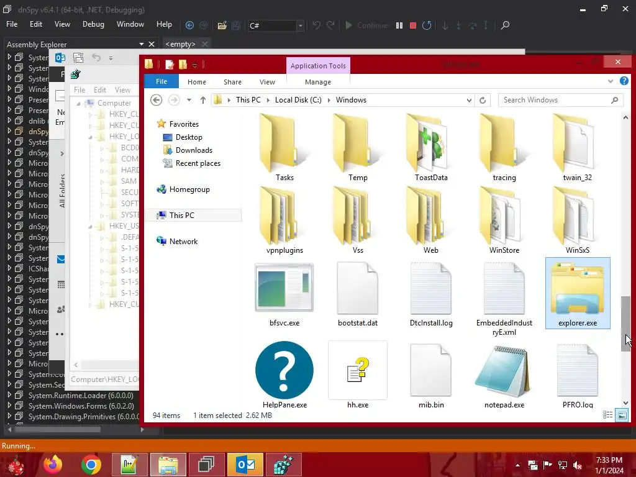
Task: Click Outlook taskbar button
Action: 245,465
